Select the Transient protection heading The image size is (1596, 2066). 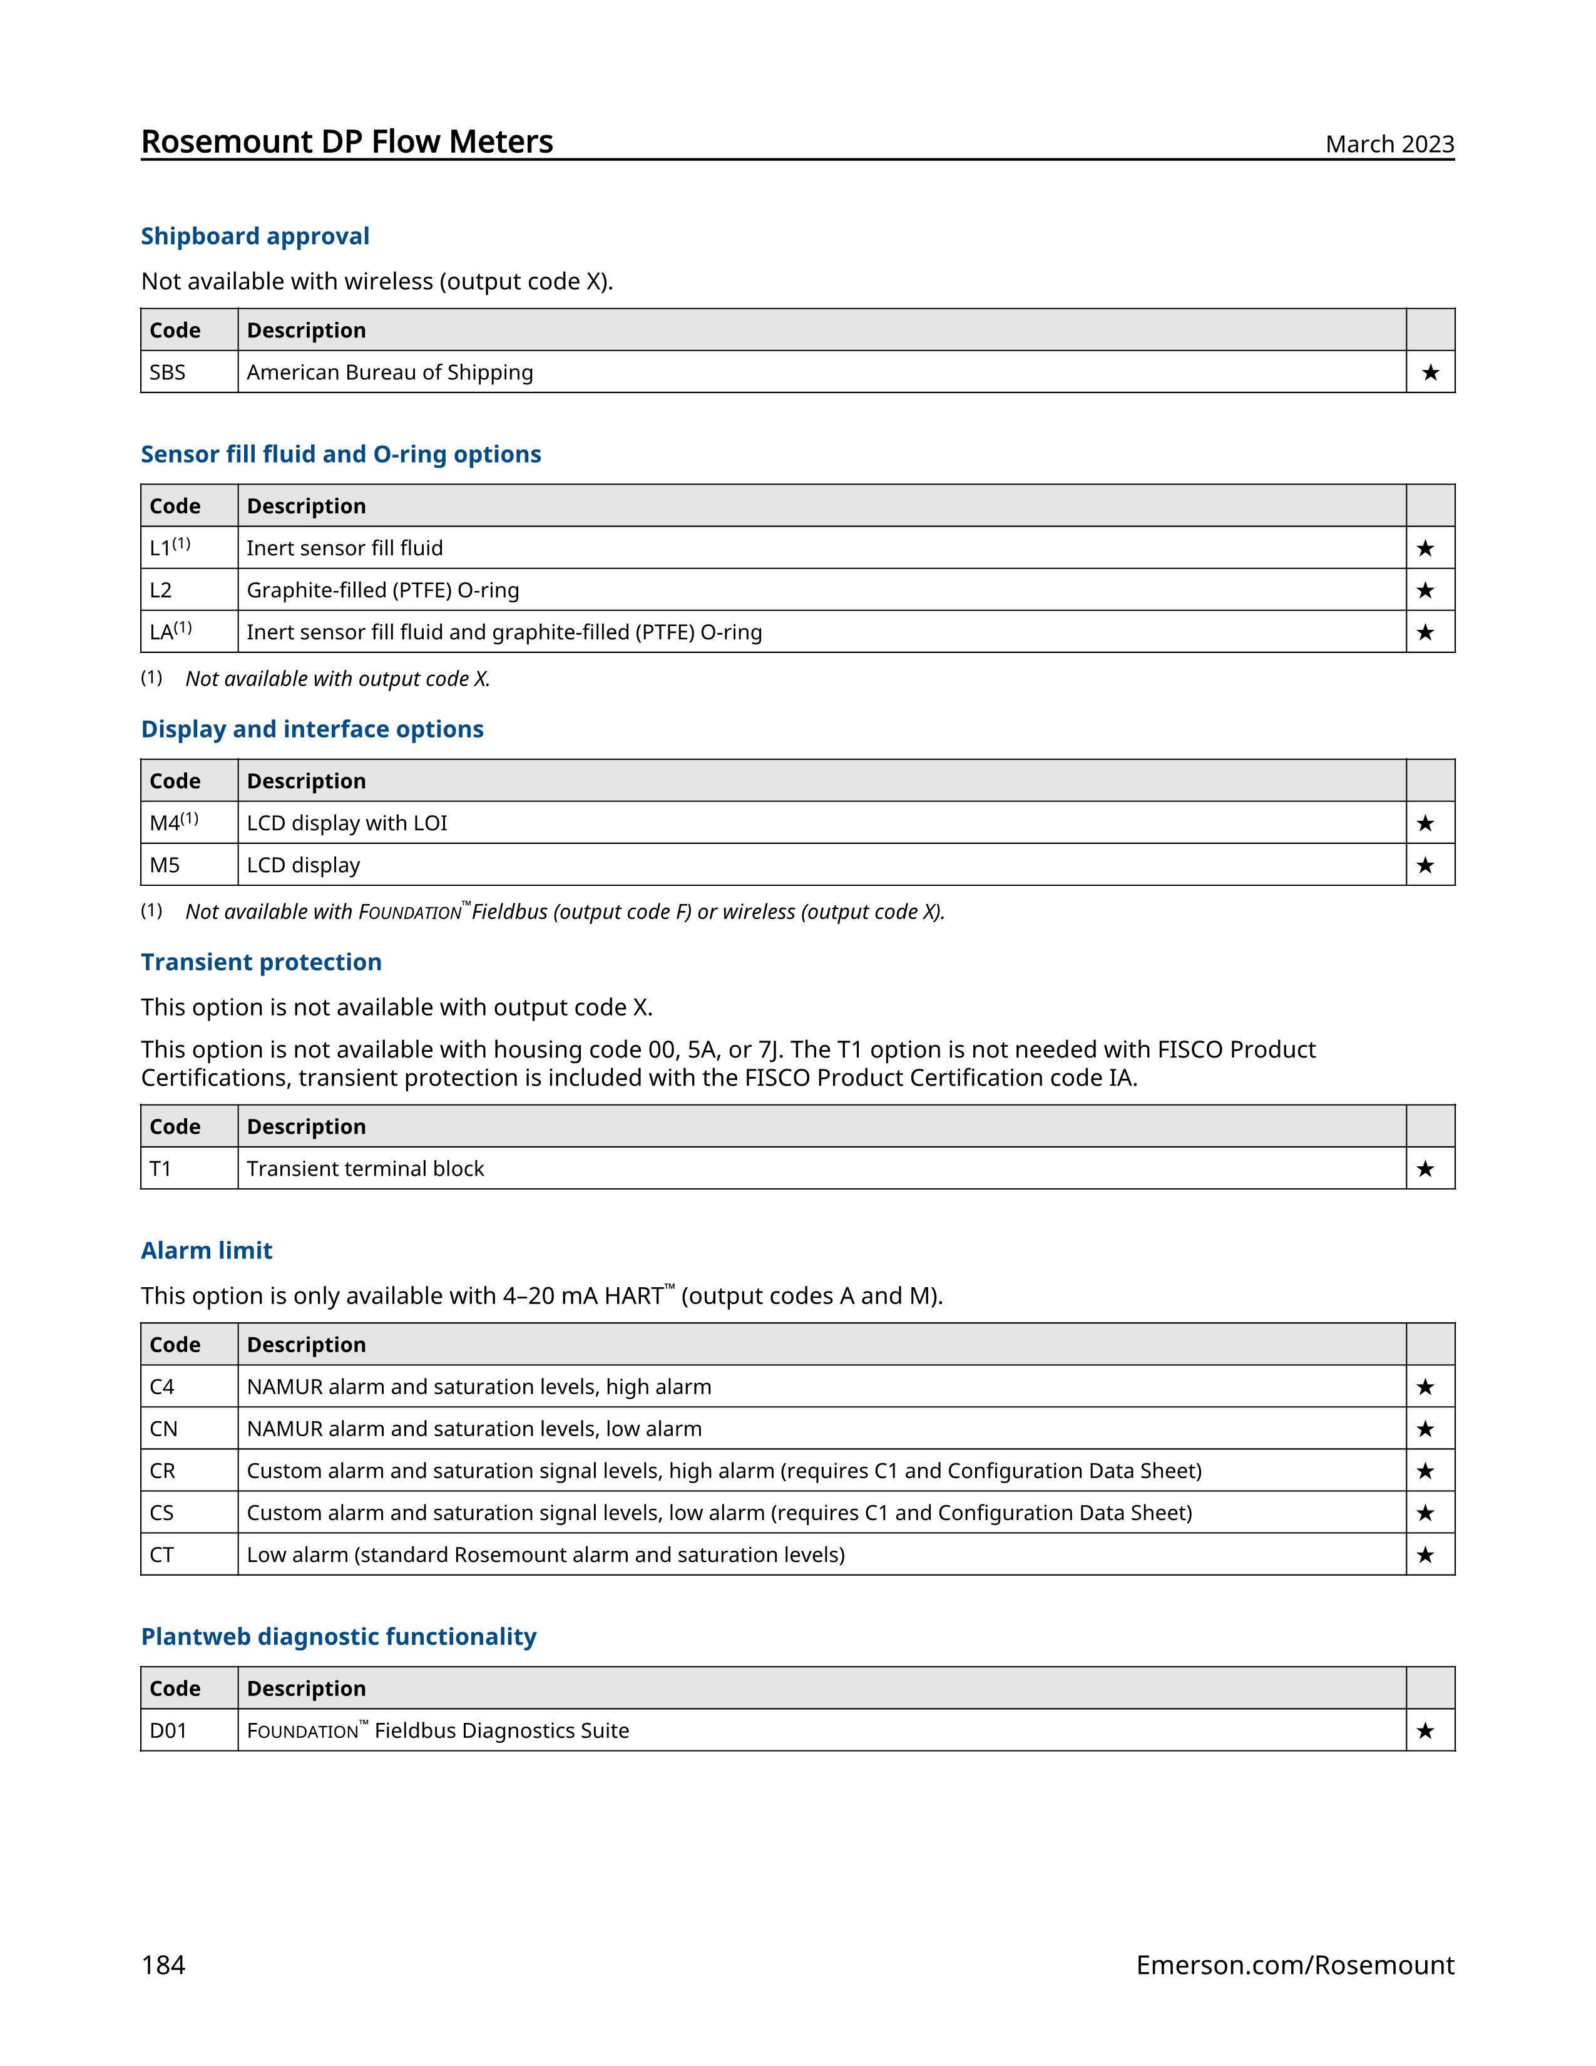coord(261,962)
